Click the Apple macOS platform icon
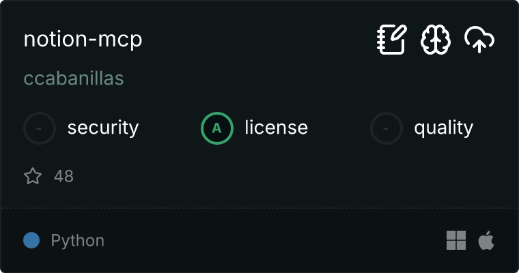This screenshot has width=519, height=273. (x=486, y=240)
